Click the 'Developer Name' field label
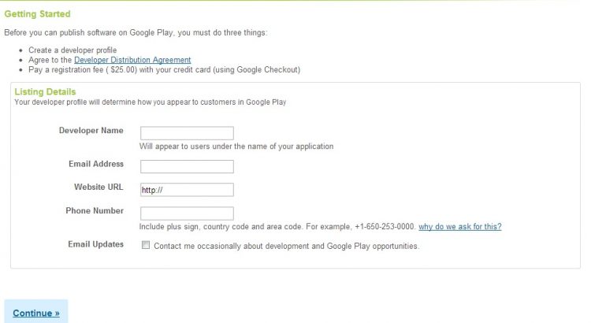Screen dimensions: 591x323 click(91, 131)
